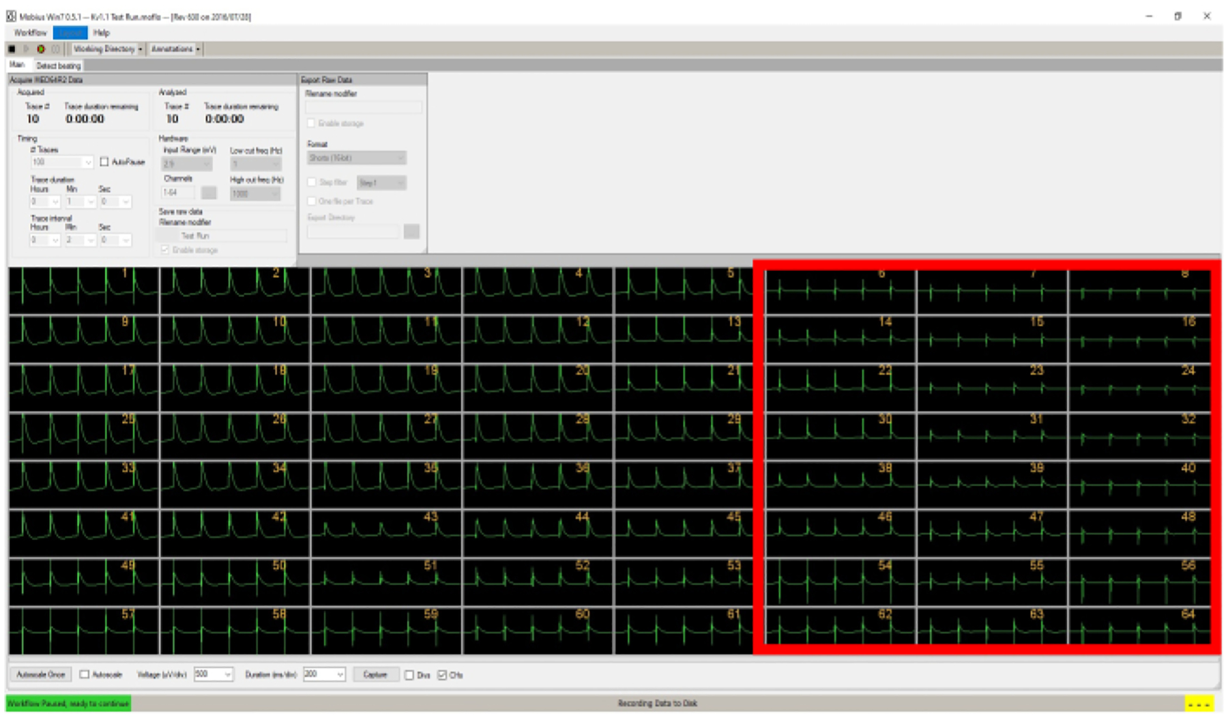Select channel 57 waveform panel
This screenshot has height=718, width=1228.
83,631
